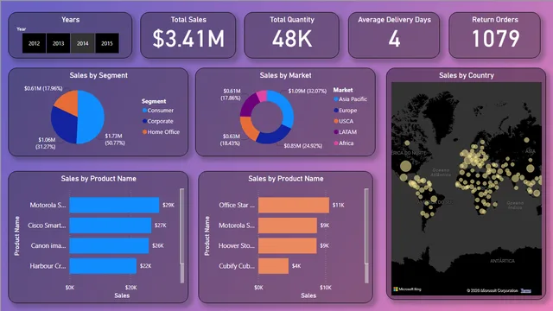The image size is (553, 311).
Task: Select the Motorola blue bar showing $29K
Action: pyautogui.click(x=114, y=205)
